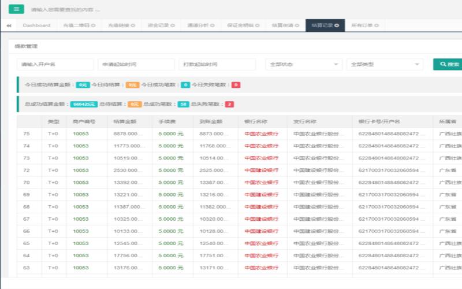The width and height of the screenshot is (462, 289).
Task: Switch to the 资金记录 tab
Action: (158, 25)
